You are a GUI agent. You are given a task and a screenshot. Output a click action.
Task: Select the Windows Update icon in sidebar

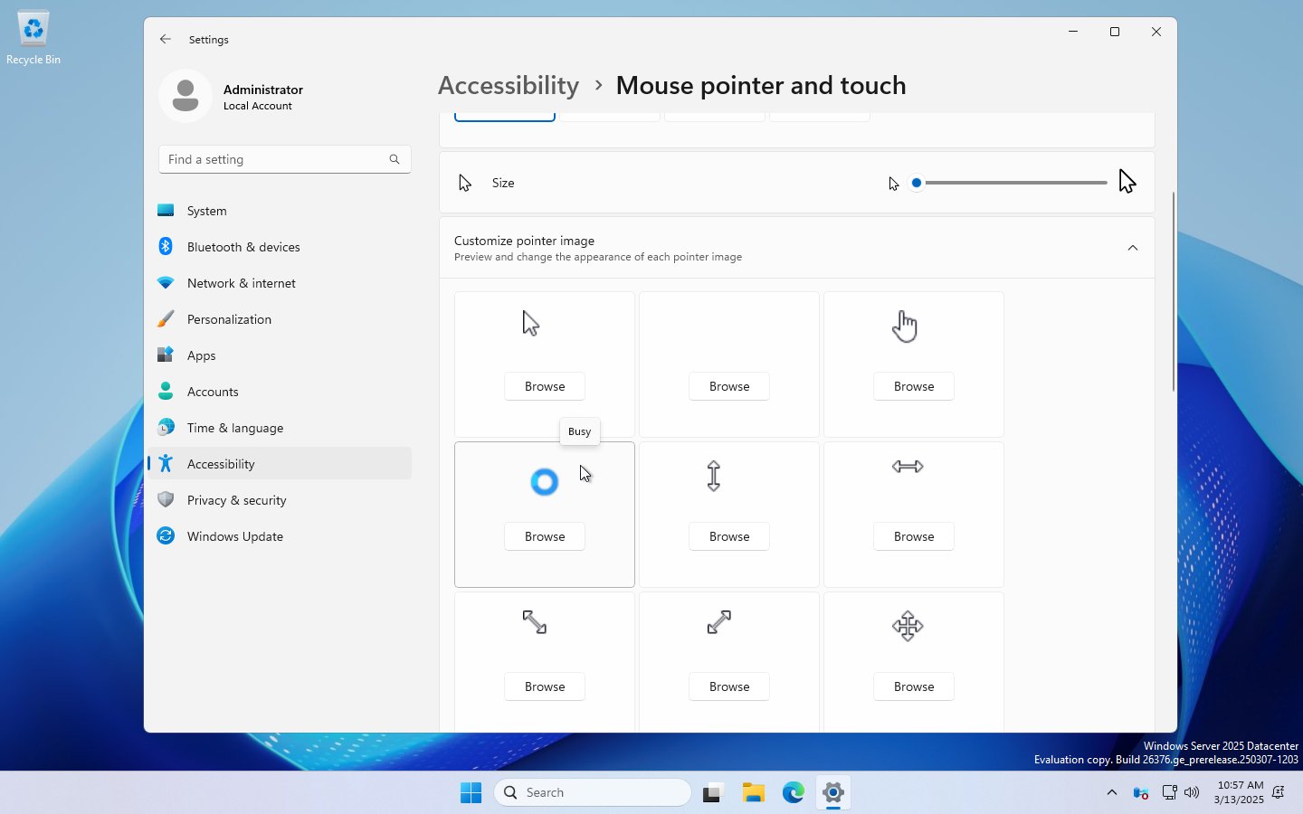(x=166, y=536)
